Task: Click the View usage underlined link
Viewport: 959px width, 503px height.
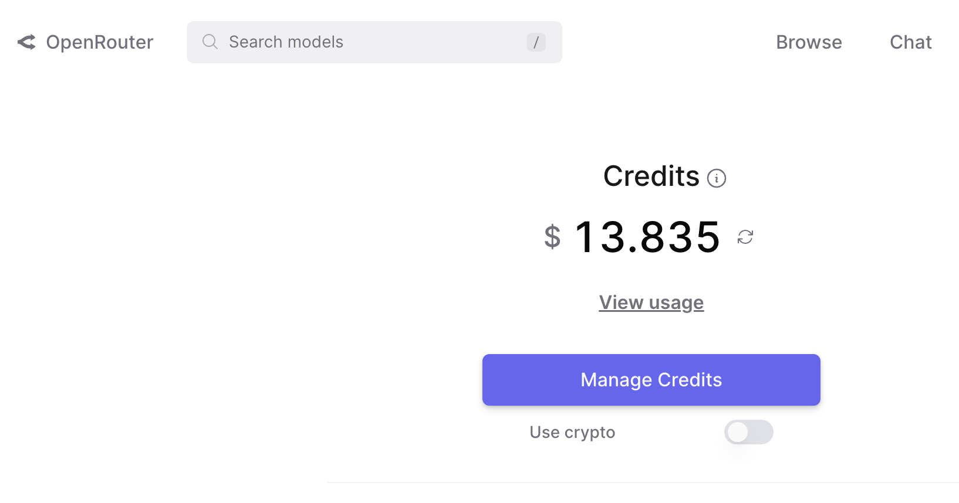Action: pos(651,302)
